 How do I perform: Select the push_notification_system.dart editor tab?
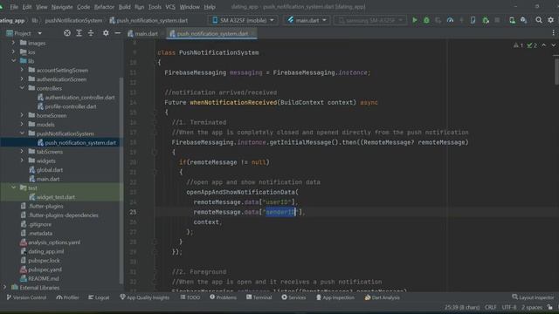pyautogui.click(x=212, y=33)
